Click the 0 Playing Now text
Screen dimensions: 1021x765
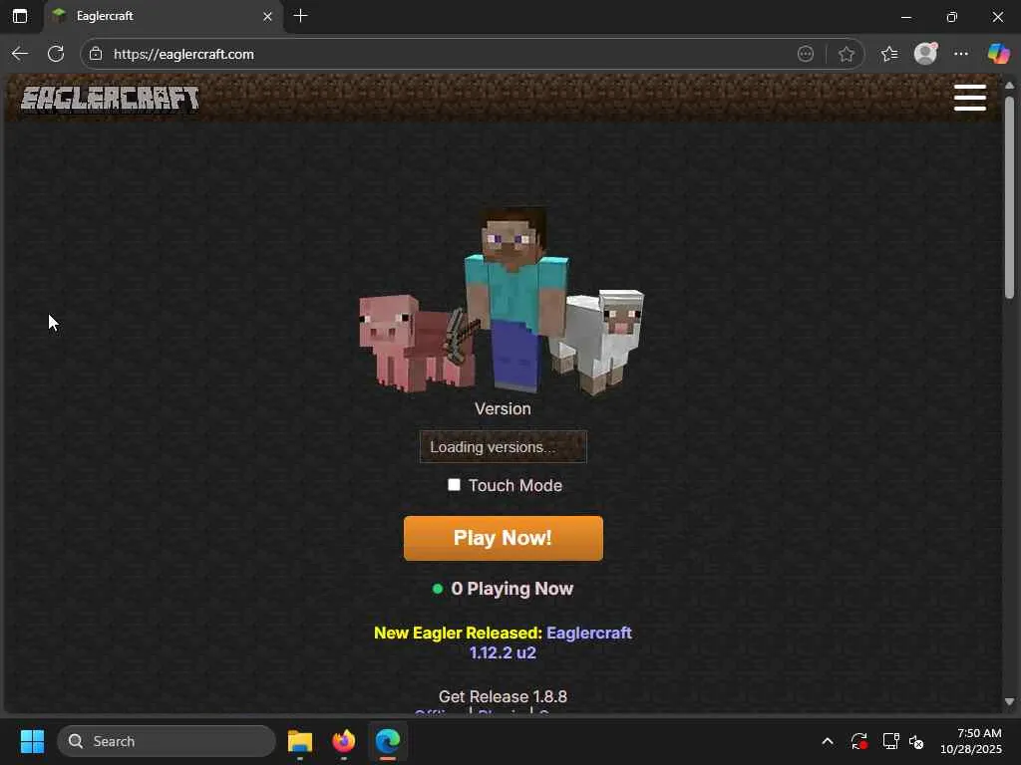(x=511, y=589)
